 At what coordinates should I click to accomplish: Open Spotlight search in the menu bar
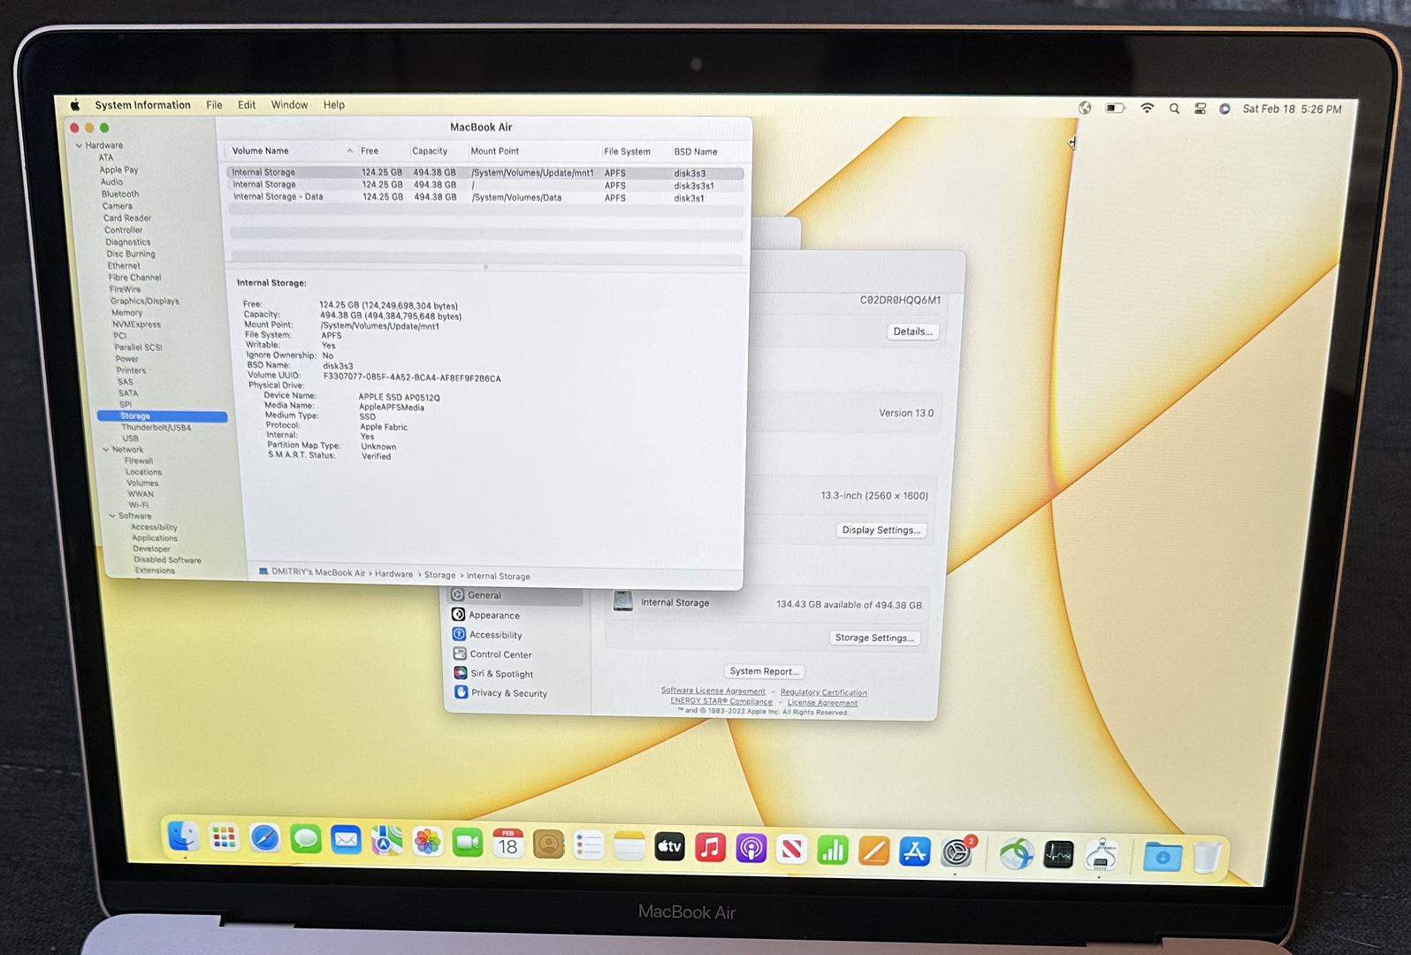point(1174,109)
